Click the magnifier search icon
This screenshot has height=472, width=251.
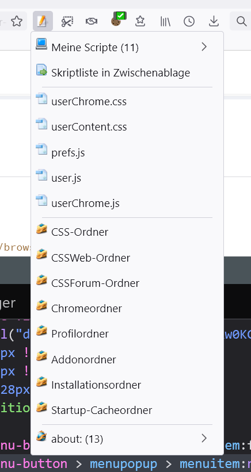tap(241, 21)
